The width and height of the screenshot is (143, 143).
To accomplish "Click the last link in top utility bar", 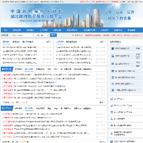I will click(x=138, y=2).
